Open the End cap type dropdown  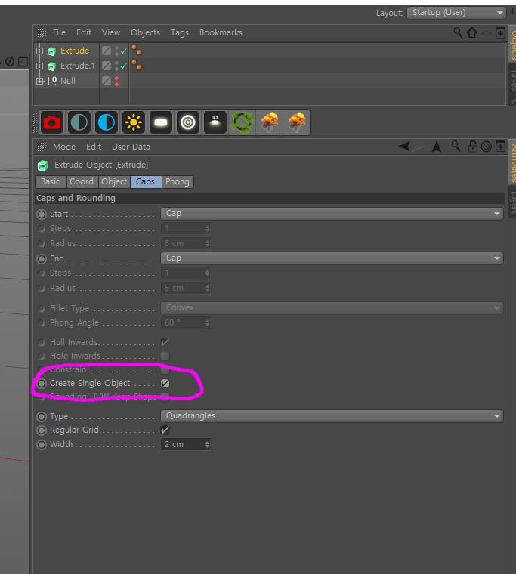[x=332, y=258]
